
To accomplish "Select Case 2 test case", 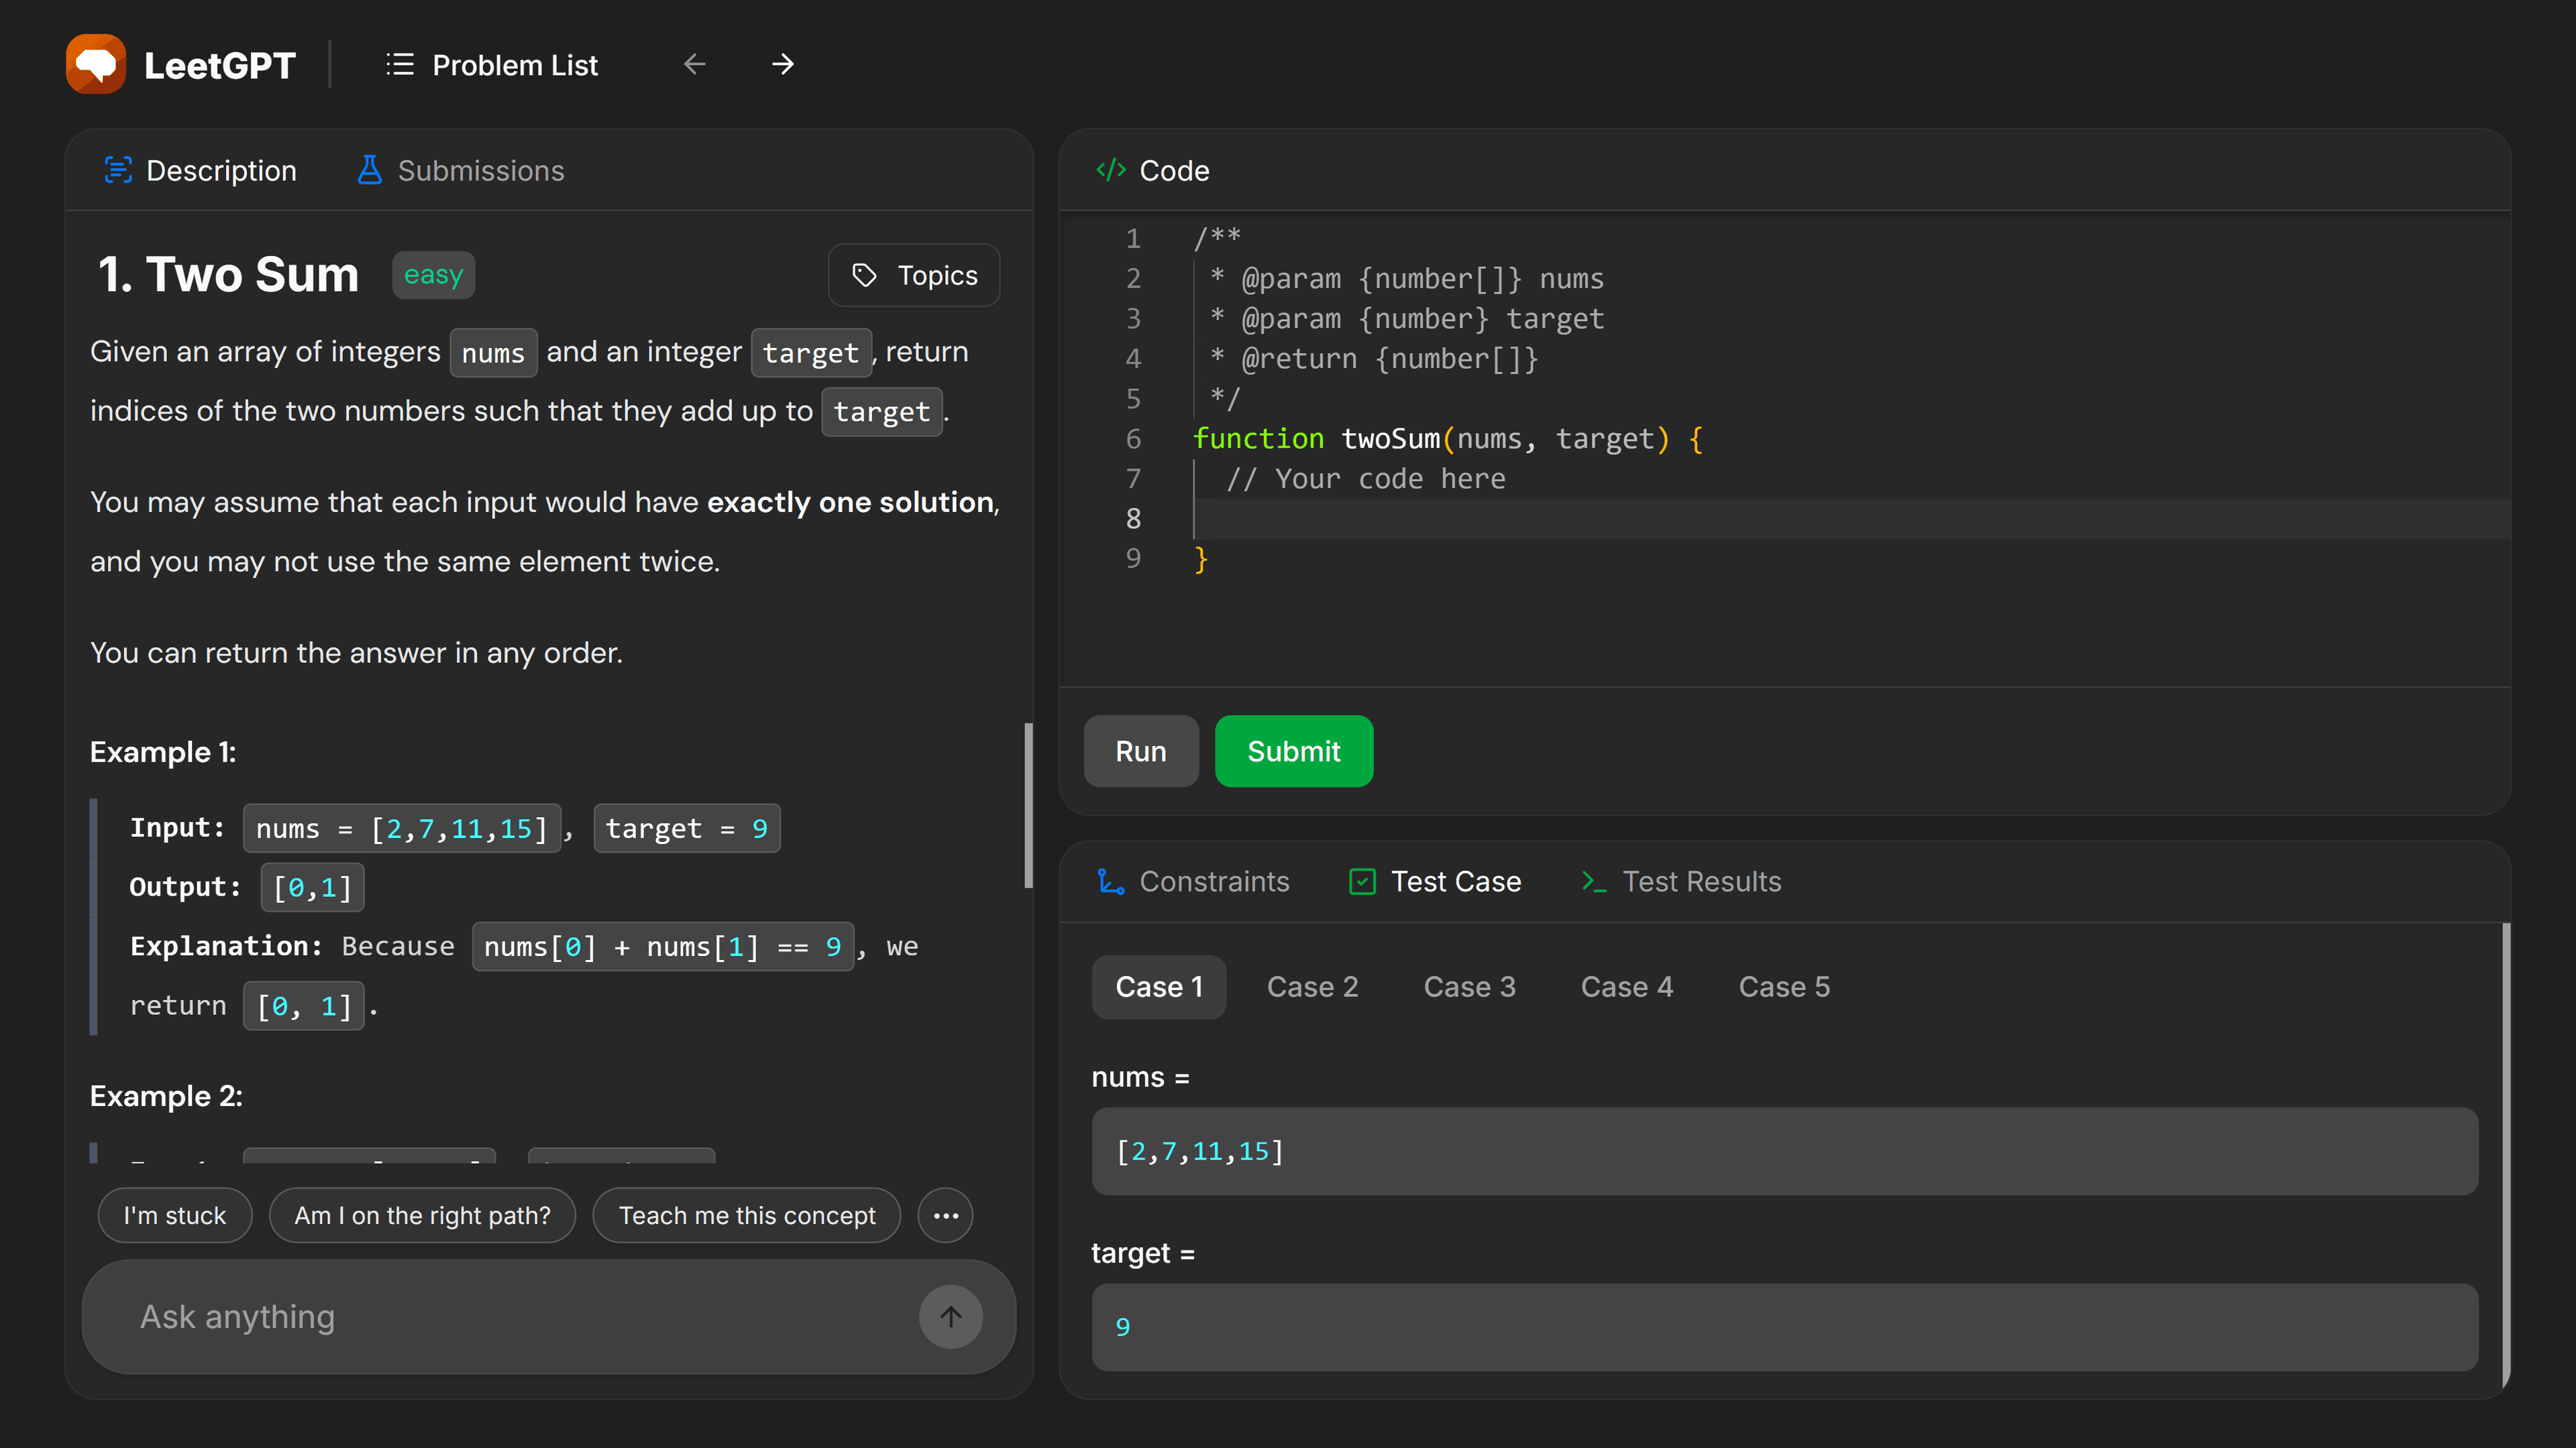I will point(1312,987).
